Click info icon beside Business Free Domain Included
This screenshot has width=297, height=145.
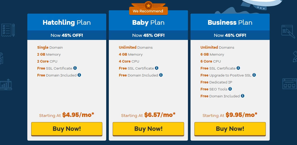click(243, 96)
